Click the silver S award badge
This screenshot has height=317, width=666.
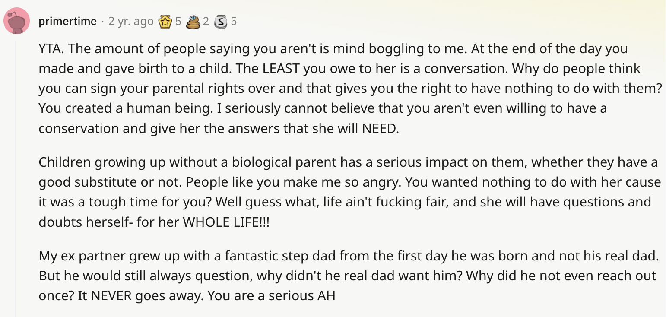tap(221, 21)
